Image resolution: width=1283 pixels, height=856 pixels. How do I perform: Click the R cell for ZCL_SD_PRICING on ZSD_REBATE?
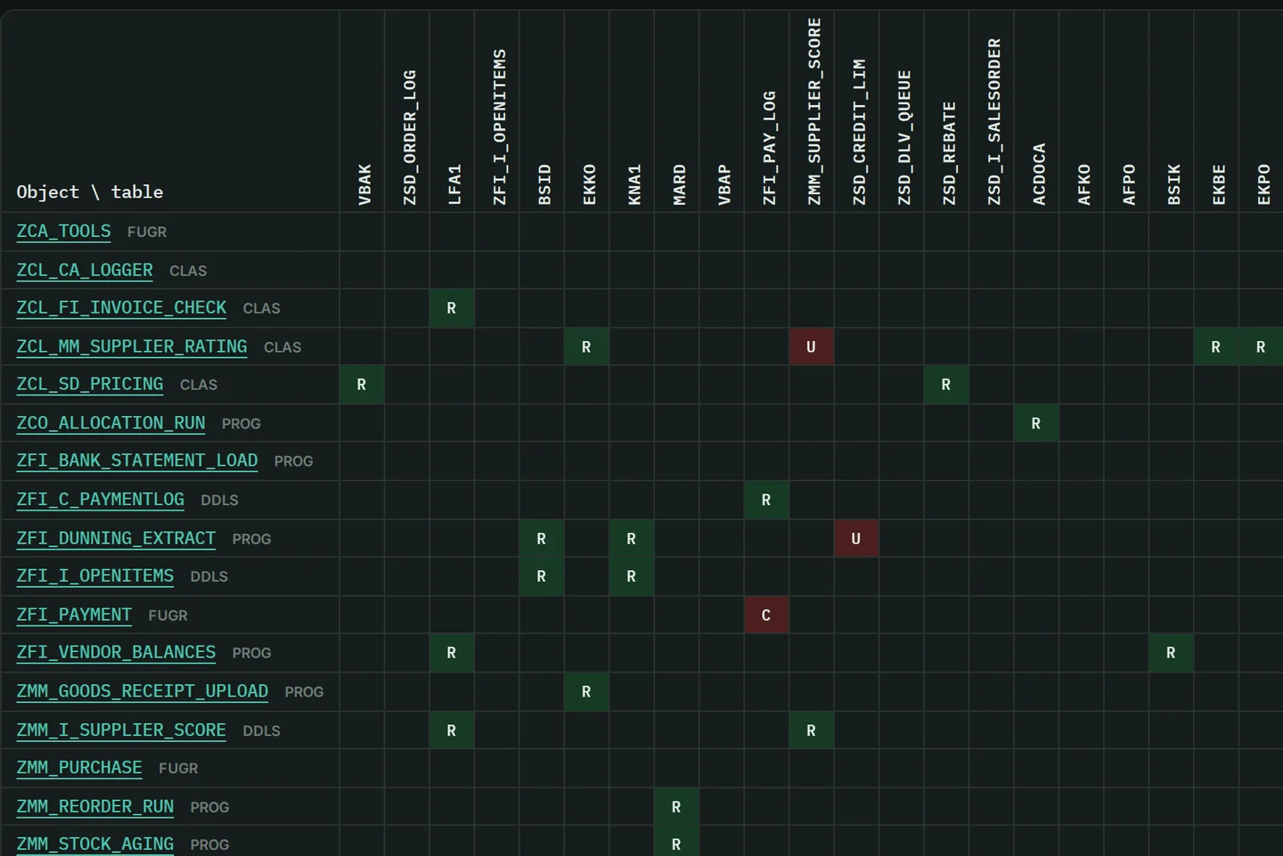pos(946,384)
